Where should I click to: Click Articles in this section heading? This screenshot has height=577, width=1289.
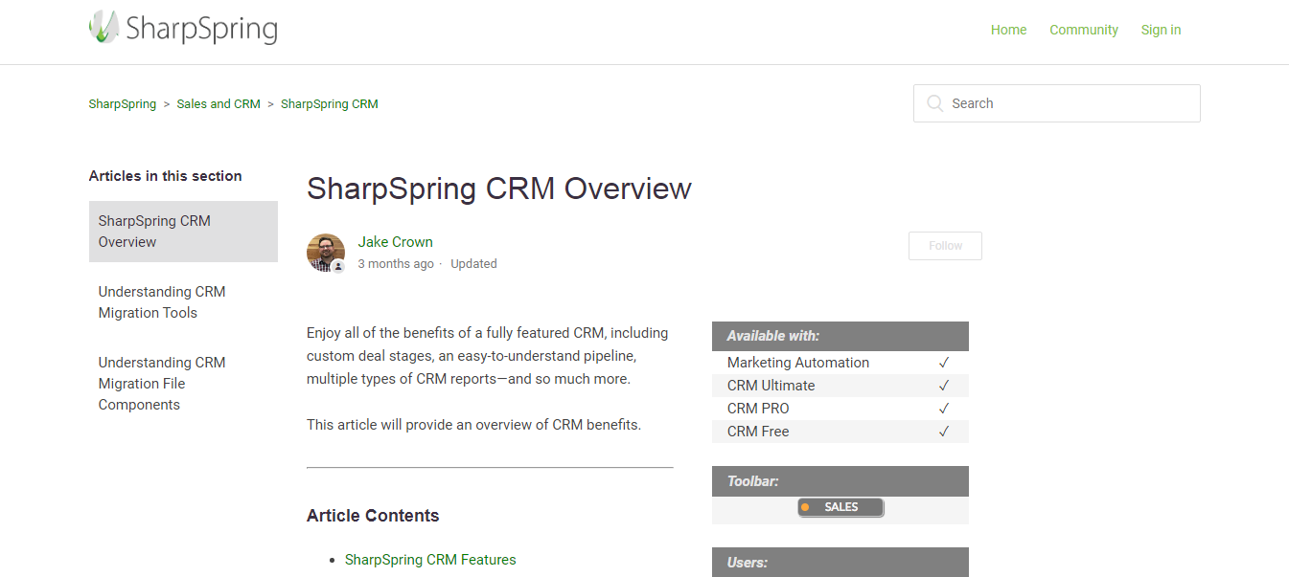(166, 176)
